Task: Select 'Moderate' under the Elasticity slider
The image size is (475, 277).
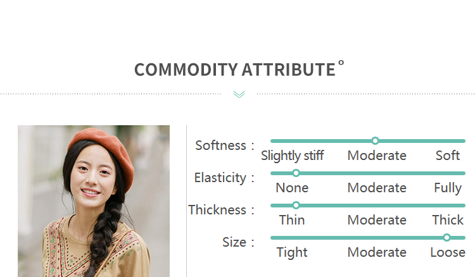Action: click(377, 188)
